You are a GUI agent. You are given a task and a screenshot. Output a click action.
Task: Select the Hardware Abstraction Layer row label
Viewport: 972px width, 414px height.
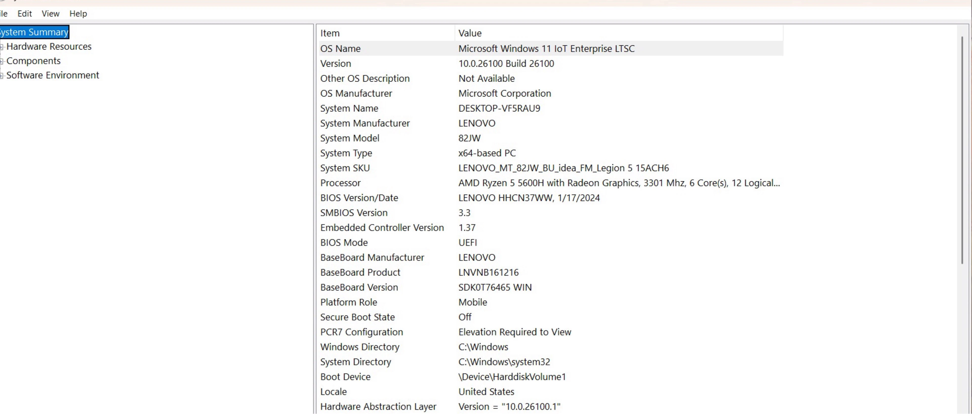378,406
